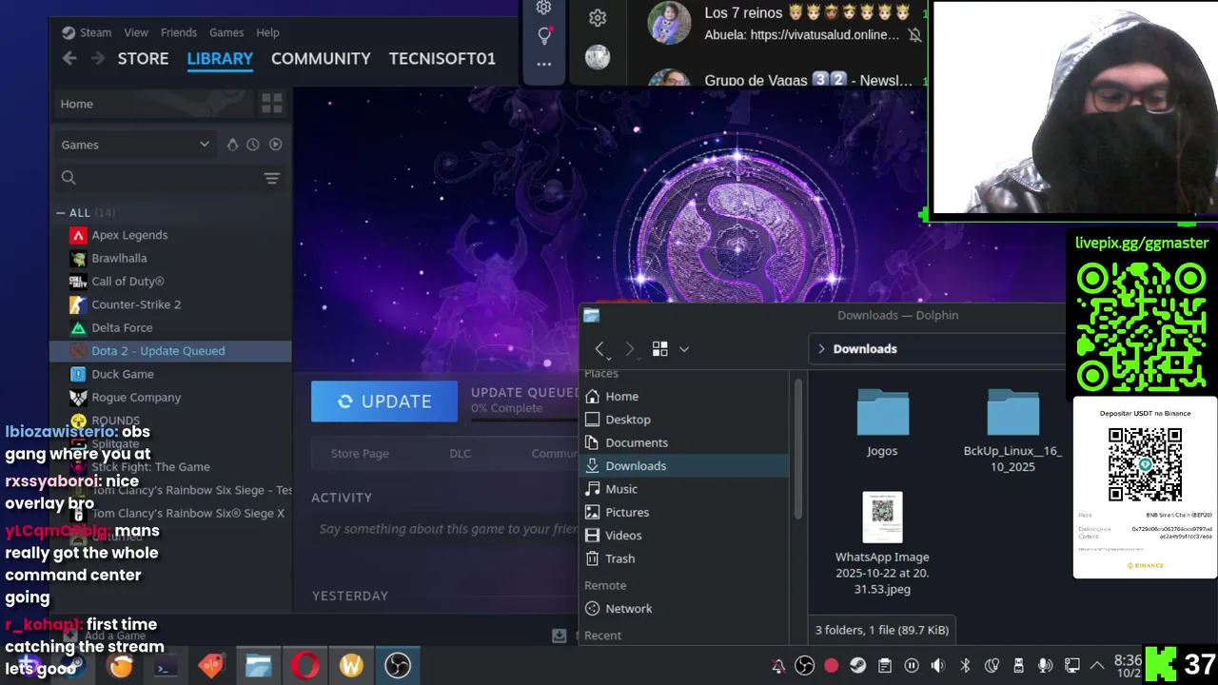This screenshot has height=685, width=1218.
Task: Open the Bluetooth tray icon
Action: [x=965, y=666]
